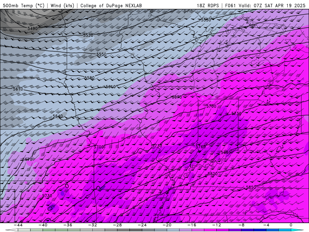Click the cyan arrow end of color bar

pos(297,230)
